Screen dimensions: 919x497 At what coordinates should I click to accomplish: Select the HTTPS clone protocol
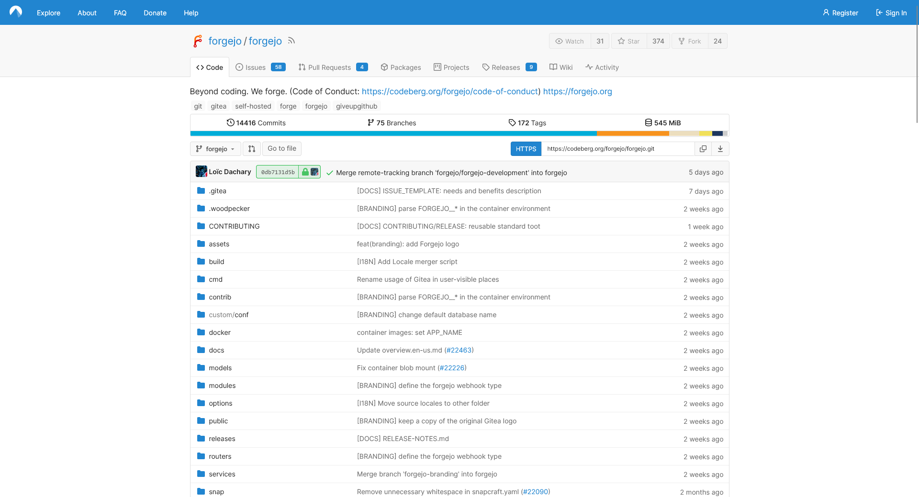click(x=526, y=149)
